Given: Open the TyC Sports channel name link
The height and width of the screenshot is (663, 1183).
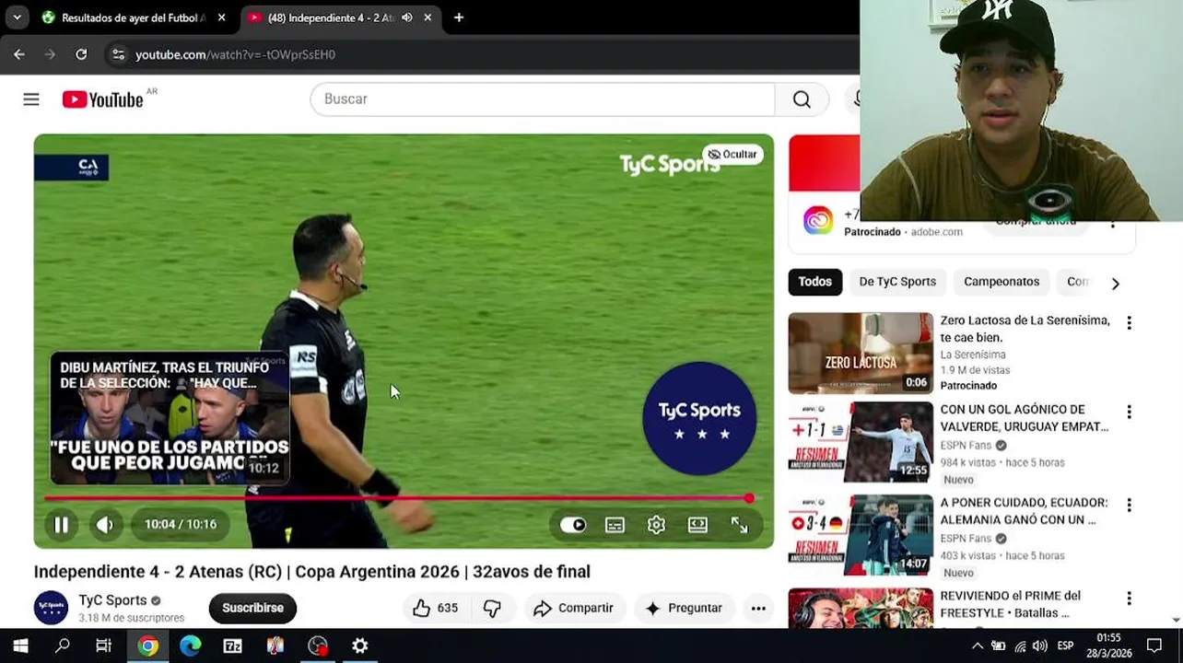Looking at the screenshot, I should coord(112,600).
